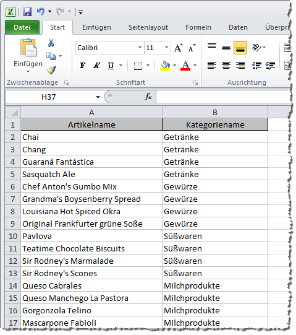Open the Einfügen ribbon tab
Image resolution: width=296 pixels, height=335 pixels.
click(x=96, y=27)
